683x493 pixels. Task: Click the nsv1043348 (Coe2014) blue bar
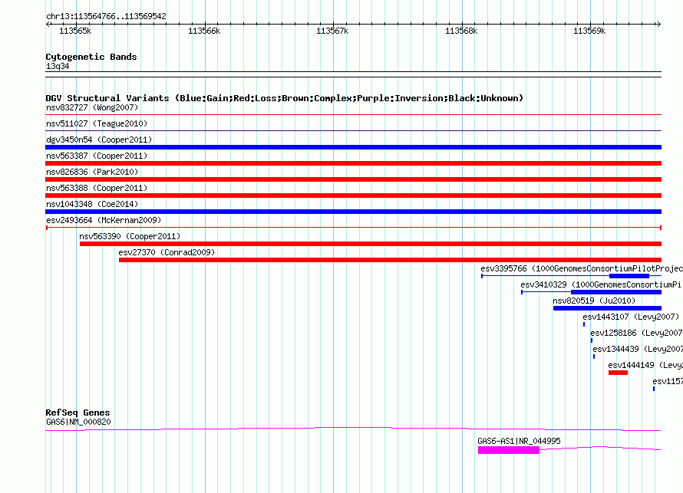(x=353, y=212)
